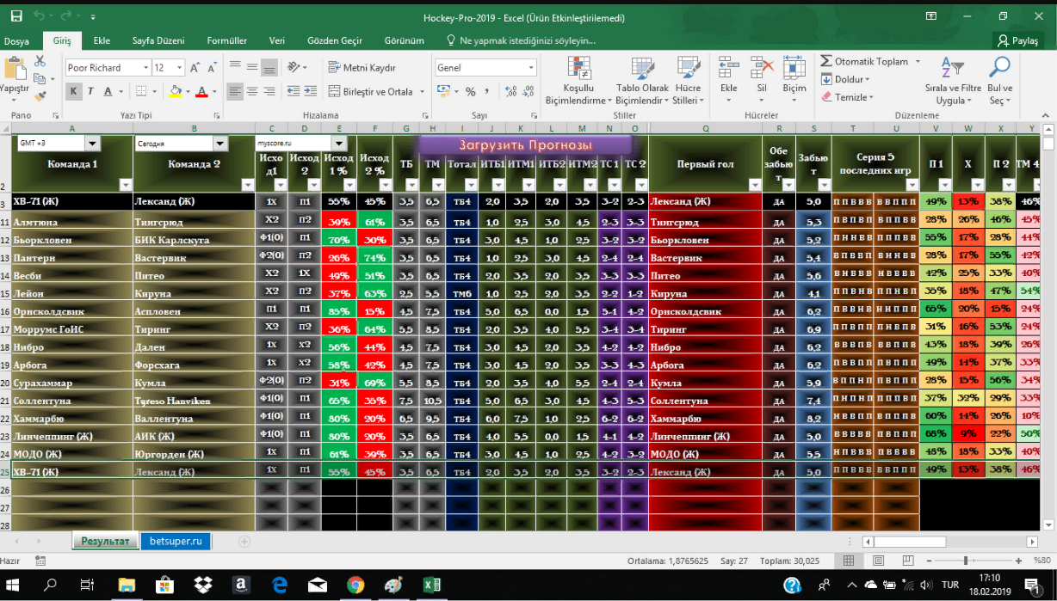Click the red font color swatch
The height and width of the screenshot is (601, 1057).
point(201,91)
